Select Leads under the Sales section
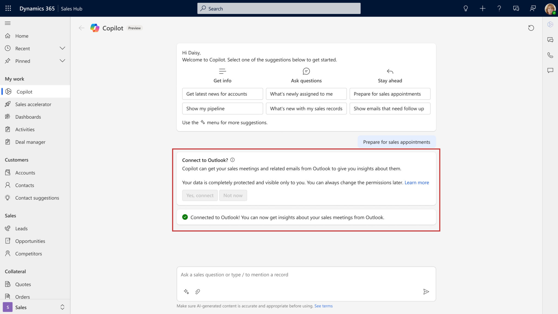The height and width of the screenshot is (314, 558). pyautogui.click(x=22, y=228)
